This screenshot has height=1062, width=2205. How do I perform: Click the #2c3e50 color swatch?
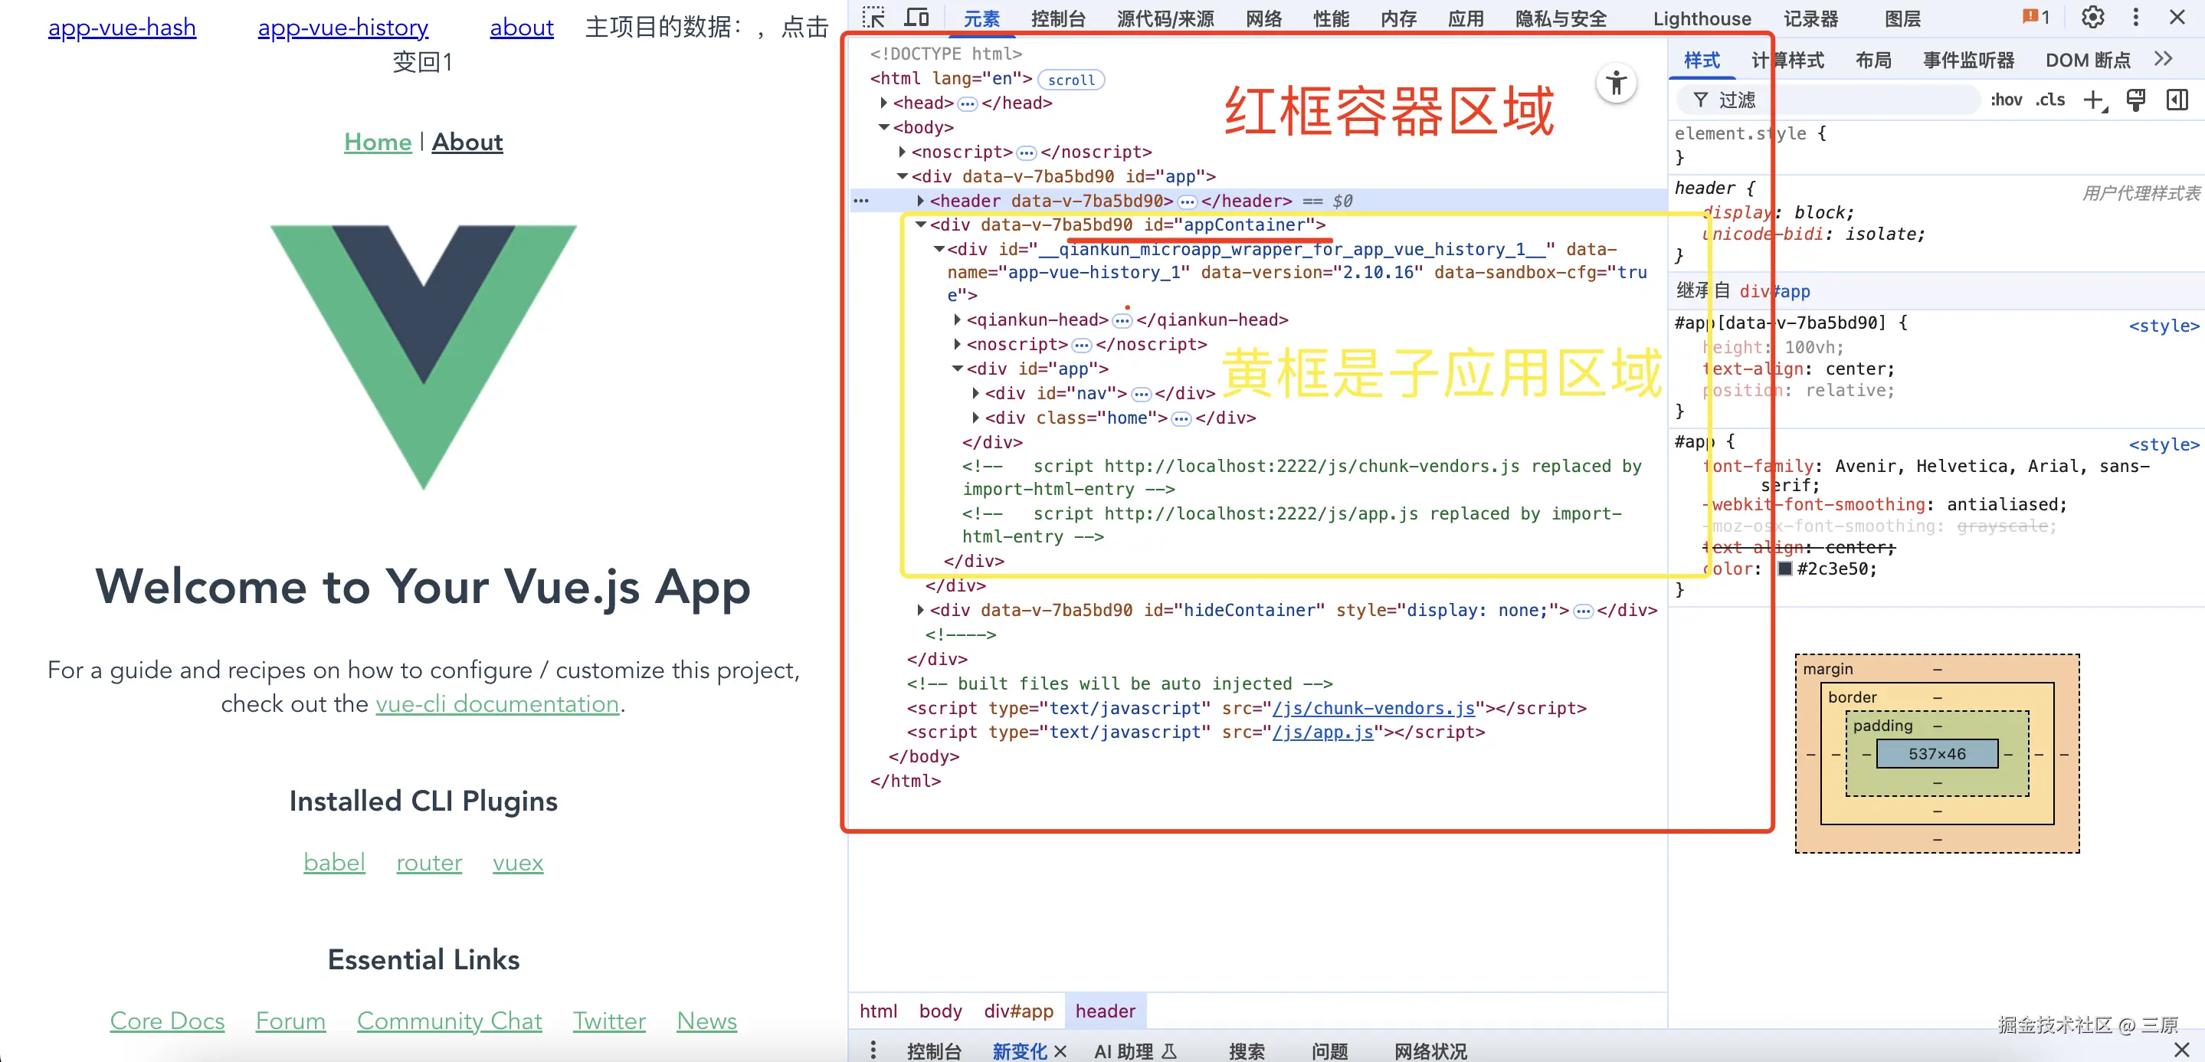[1784, 569]
